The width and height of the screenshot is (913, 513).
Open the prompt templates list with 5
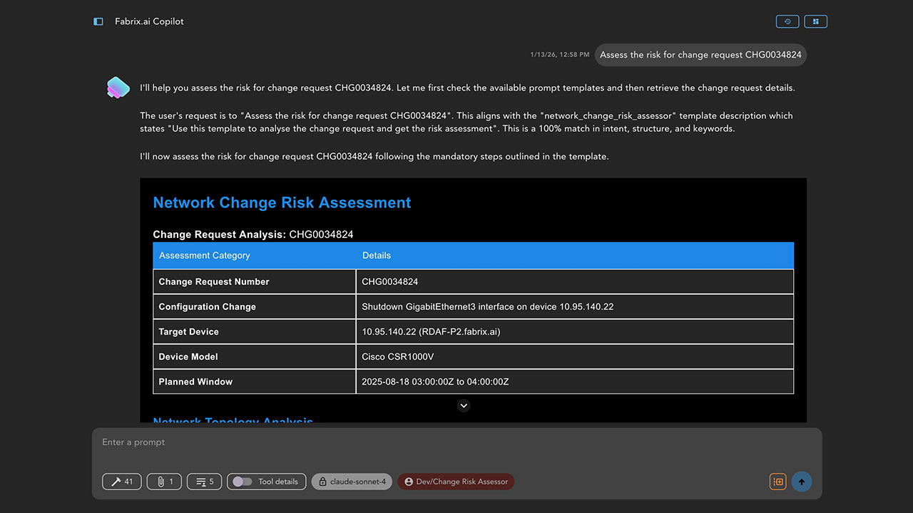pyautogui.click(x=205, y=482)
